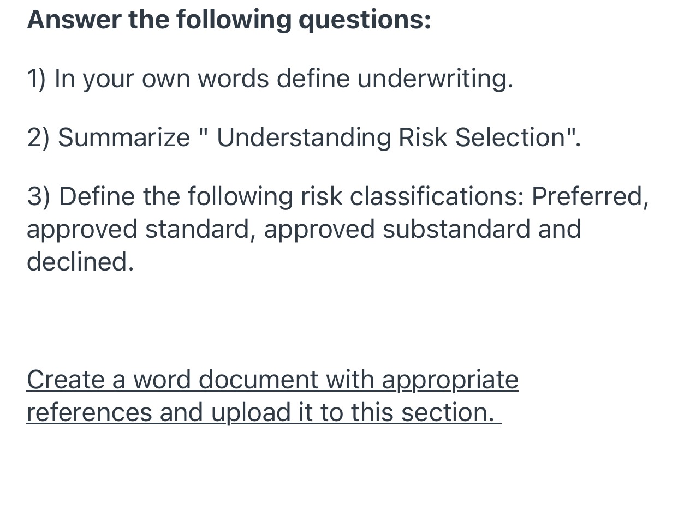Click the phrase "Understanding Risk Selection"
Screen dimensions: 678x522
(390, 137)
